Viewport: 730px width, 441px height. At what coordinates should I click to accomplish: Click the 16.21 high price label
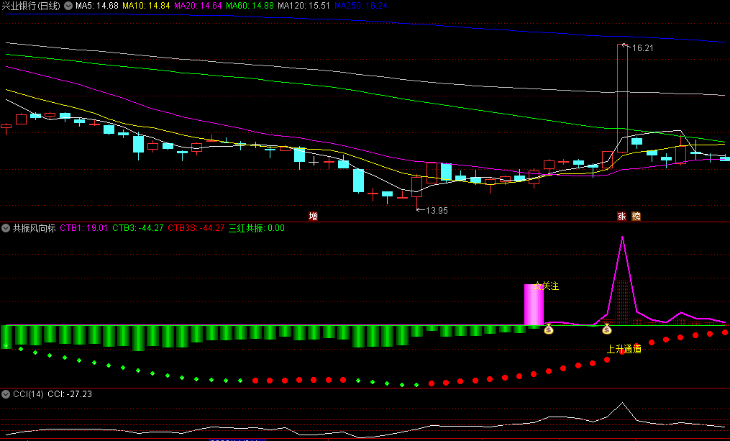(x=642, y=48)
